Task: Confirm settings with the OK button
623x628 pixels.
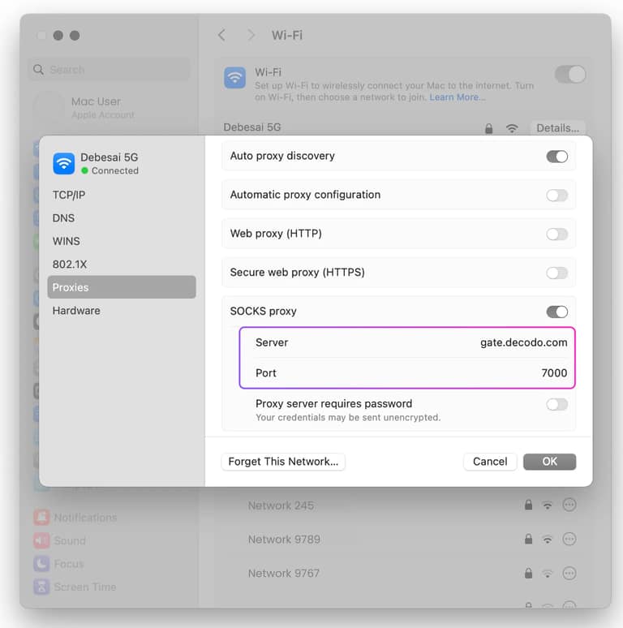Action: coord(549,462)
